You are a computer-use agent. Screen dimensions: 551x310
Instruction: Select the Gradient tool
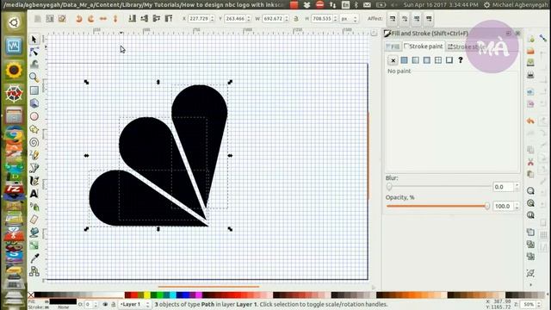[x=34, y=245]
